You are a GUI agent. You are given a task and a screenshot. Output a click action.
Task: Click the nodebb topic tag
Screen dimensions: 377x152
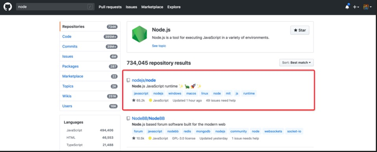click(x=173, y=131)
